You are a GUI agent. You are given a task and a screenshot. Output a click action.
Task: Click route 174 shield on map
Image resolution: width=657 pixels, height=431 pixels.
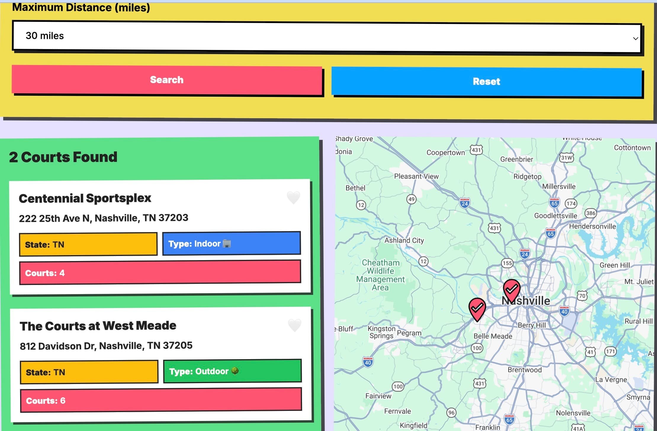click(571, 203)
